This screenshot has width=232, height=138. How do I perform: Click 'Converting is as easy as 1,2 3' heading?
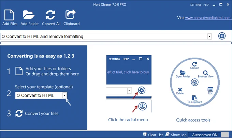point(41,56)
